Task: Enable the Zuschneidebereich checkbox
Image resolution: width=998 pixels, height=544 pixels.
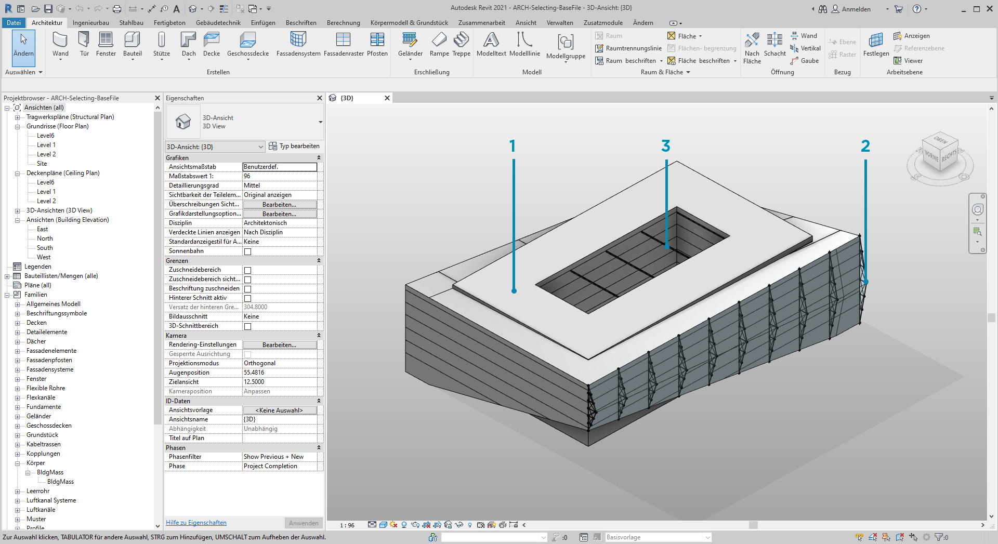Action: [248, 270]
